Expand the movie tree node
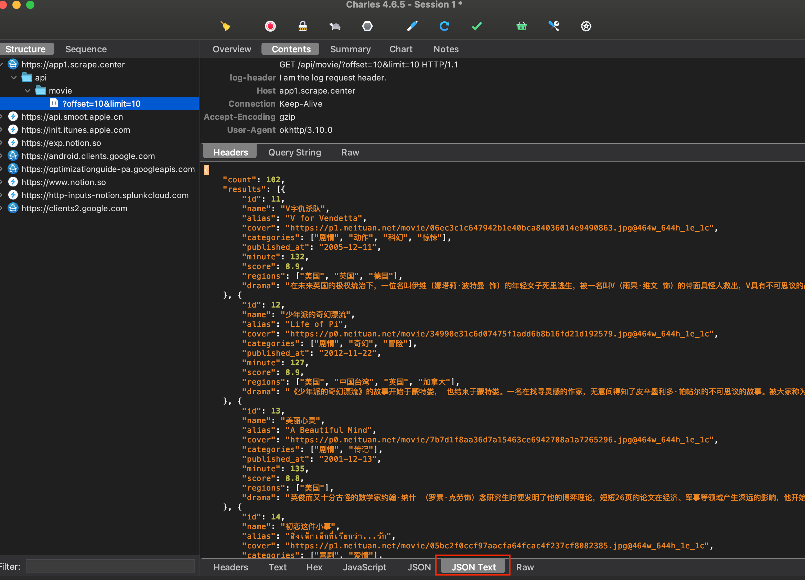The image size is (805, 580). (x=28, y=90)
